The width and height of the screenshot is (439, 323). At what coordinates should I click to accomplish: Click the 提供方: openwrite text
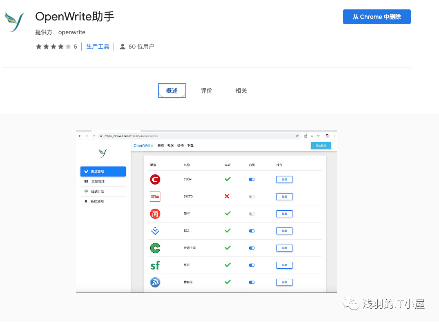[x=60, y=32]
